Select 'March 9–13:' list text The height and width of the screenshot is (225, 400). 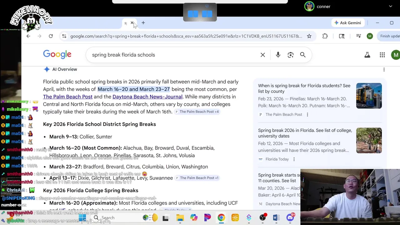coord(64,137)
